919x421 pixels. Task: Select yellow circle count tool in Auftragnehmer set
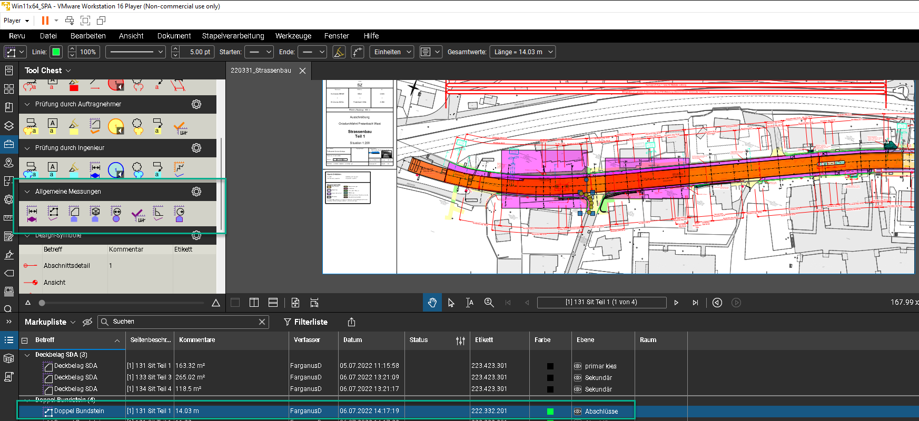(116, 126)
